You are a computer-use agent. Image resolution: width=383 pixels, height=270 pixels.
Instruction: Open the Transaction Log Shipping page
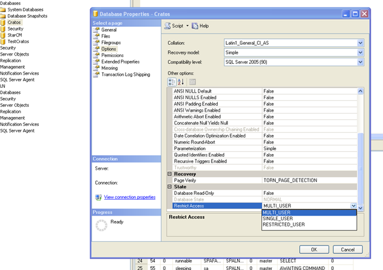tap(126, 75)
